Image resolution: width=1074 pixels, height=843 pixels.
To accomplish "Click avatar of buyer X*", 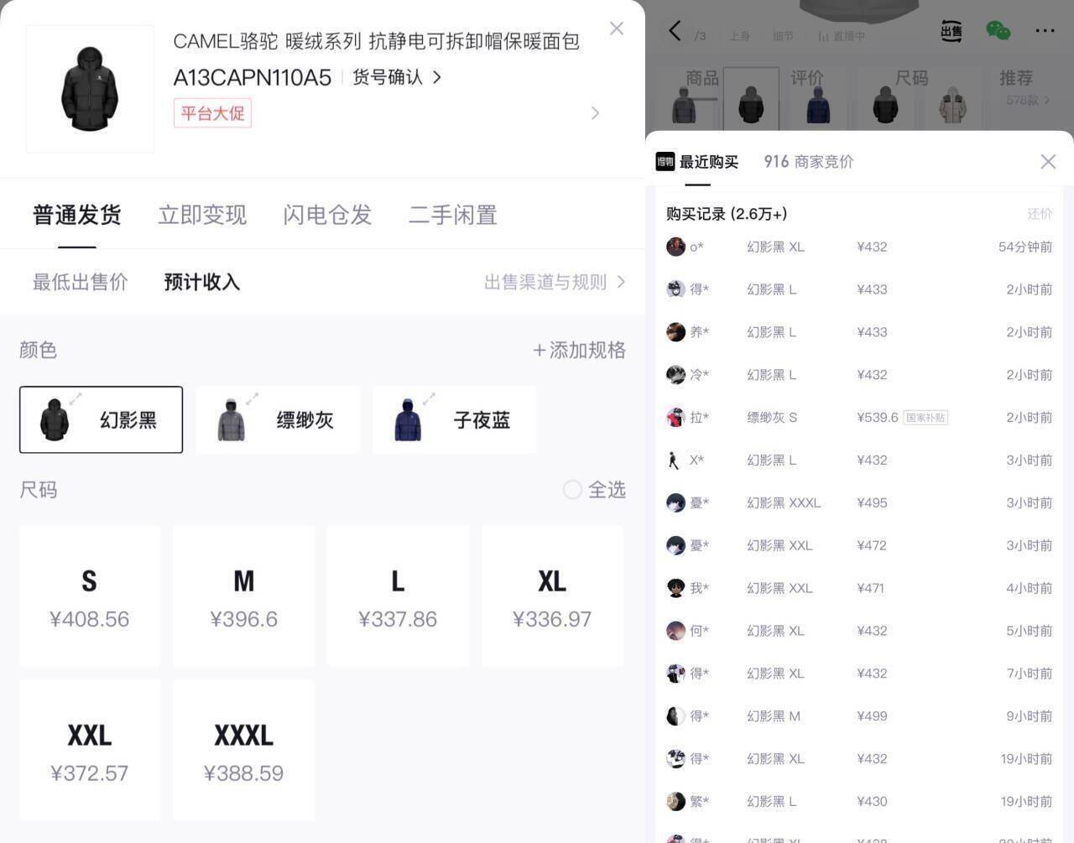I will (x=675, y=460).
